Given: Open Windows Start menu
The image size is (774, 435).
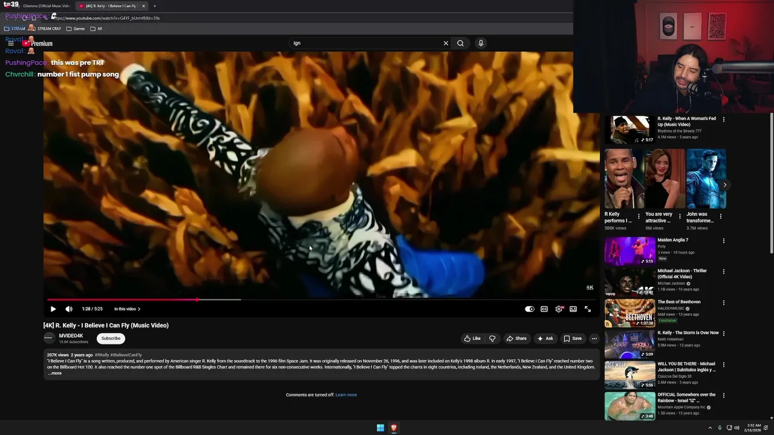Looking at the screenshot, I should (x=380, y=428).
